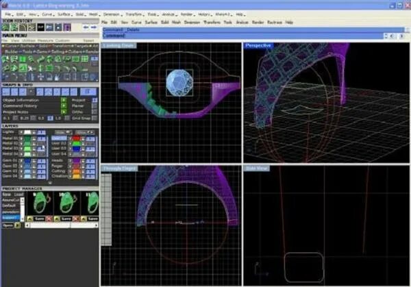The image size is (411, 287).
Task: Lock the Gem 01 layer
Action: (x=34, y=161)
